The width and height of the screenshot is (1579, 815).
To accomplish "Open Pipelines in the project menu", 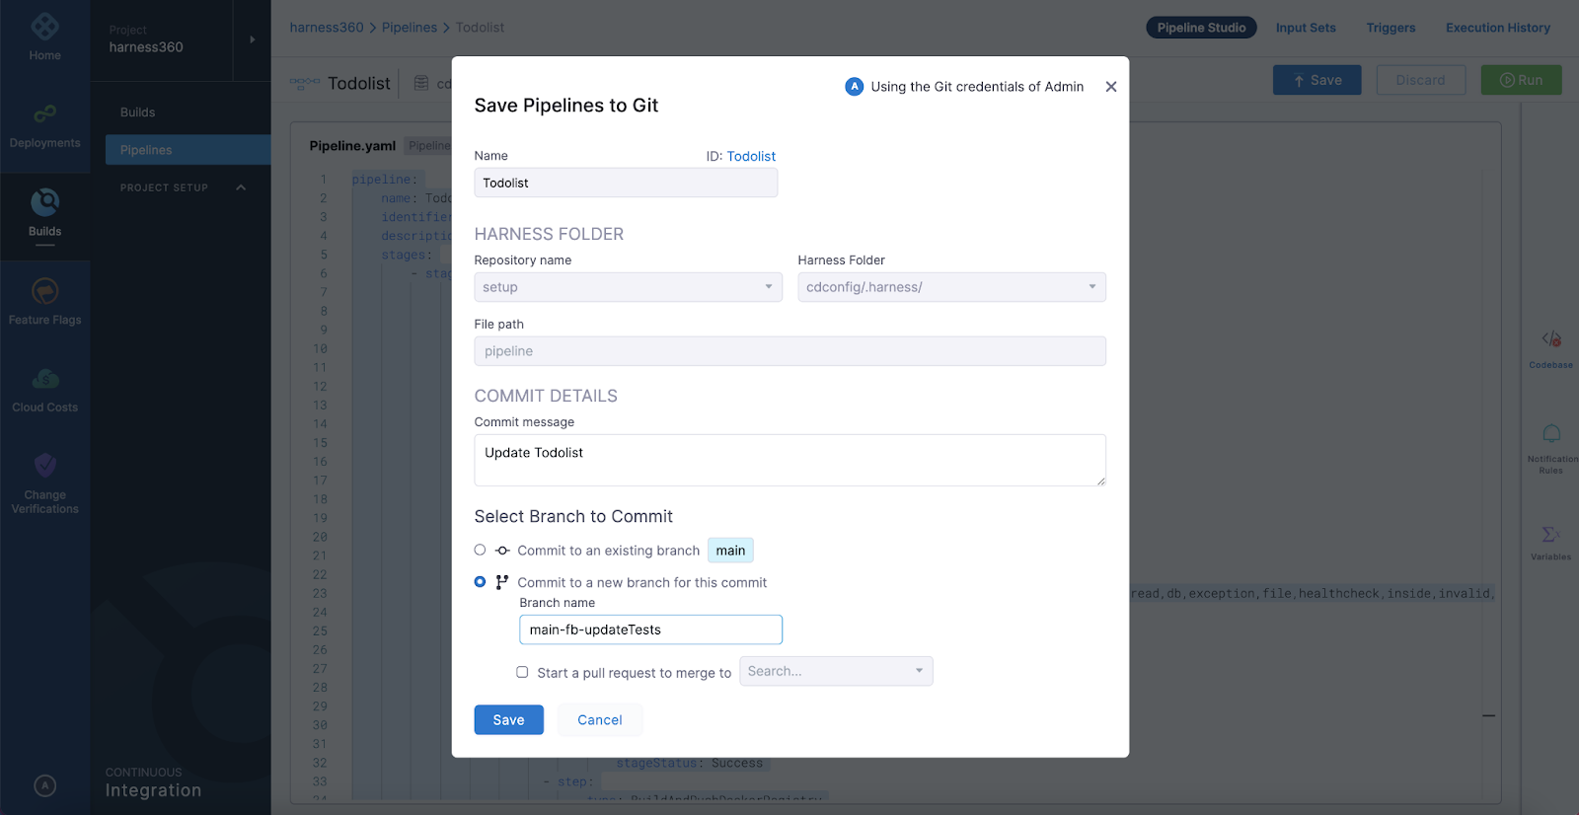I will (x=188, y=150).
